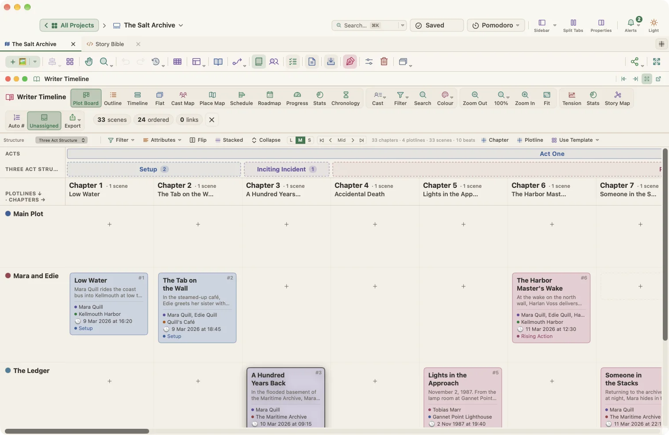Viewport: 669px width, 435px height.
Task: Click the trash delete icon
Action: click(384, 62)
